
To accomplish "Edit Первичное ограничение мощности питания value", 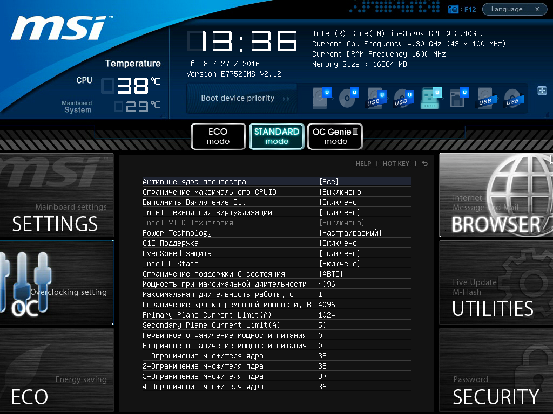I will (320, 335).
